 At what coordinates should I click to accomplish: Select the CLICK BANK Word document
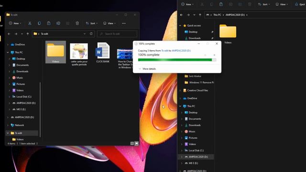[103, 53]
